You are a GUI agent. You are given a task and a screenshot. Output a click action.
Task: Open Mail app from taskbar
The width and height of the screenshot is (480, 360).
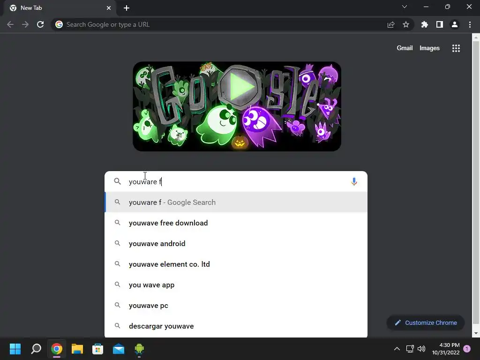click(x=119, y=349)
